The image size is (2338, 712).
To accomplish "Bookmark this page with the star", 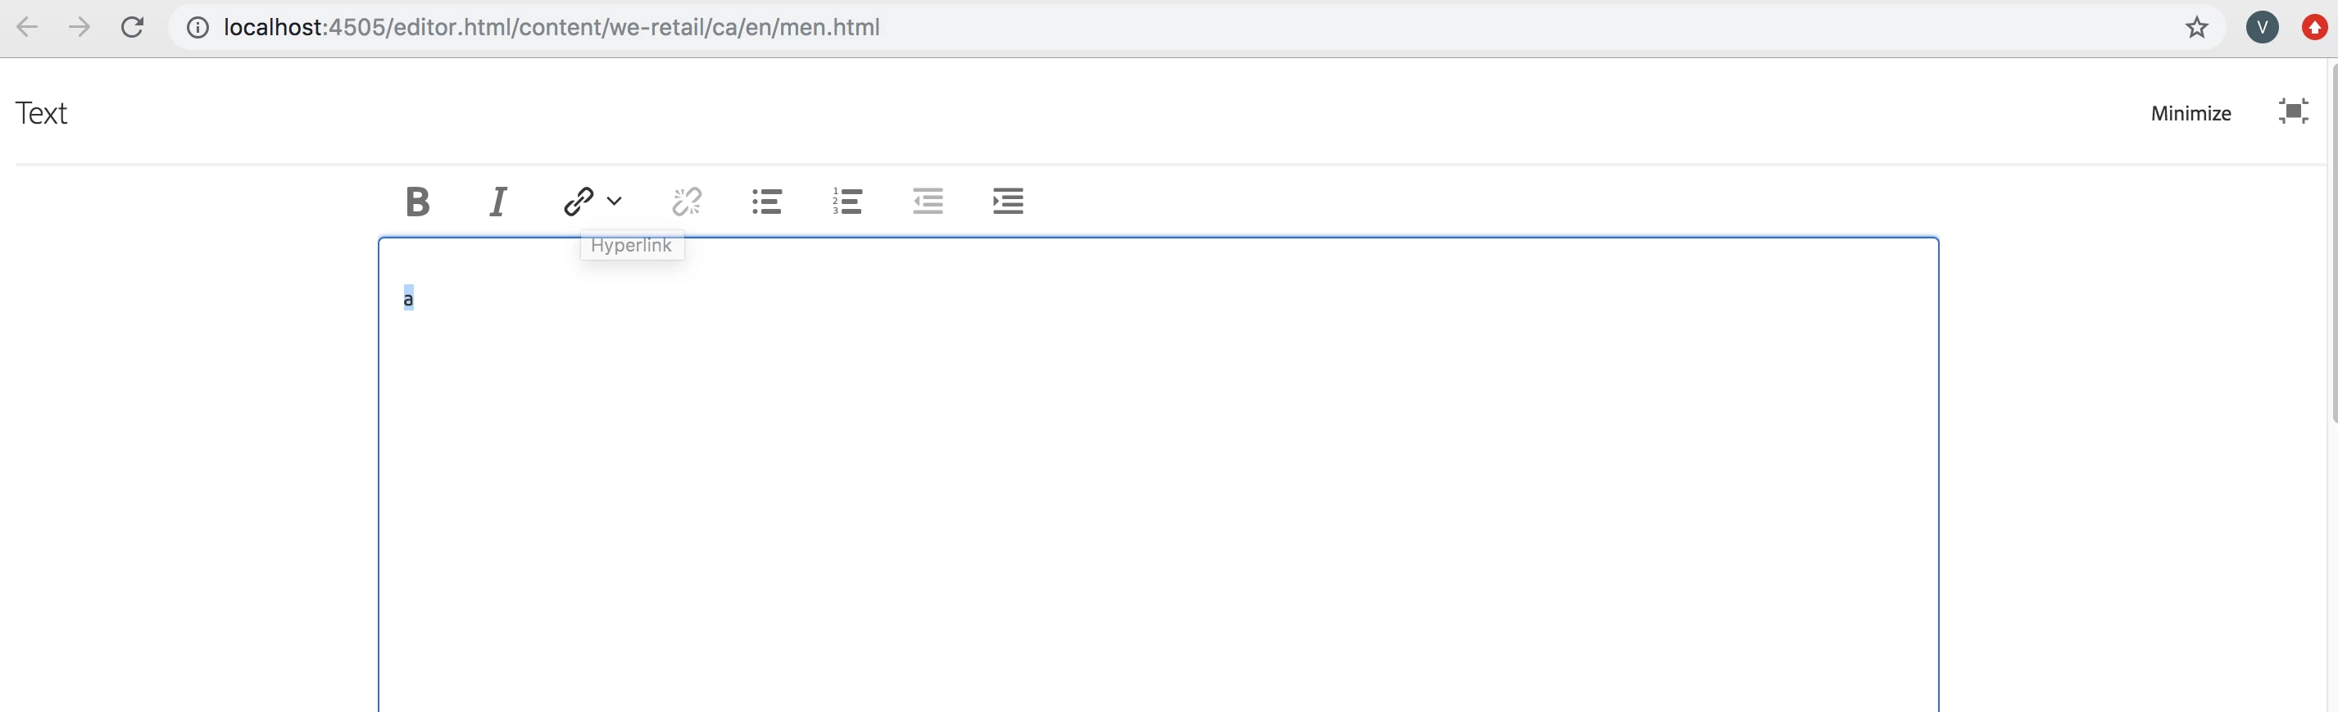I will click(x=2196, y=27).
